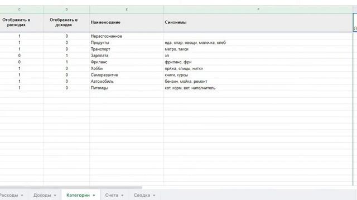
Task: Open the Доходы sheet tab
Action: [x=42, y=195]
